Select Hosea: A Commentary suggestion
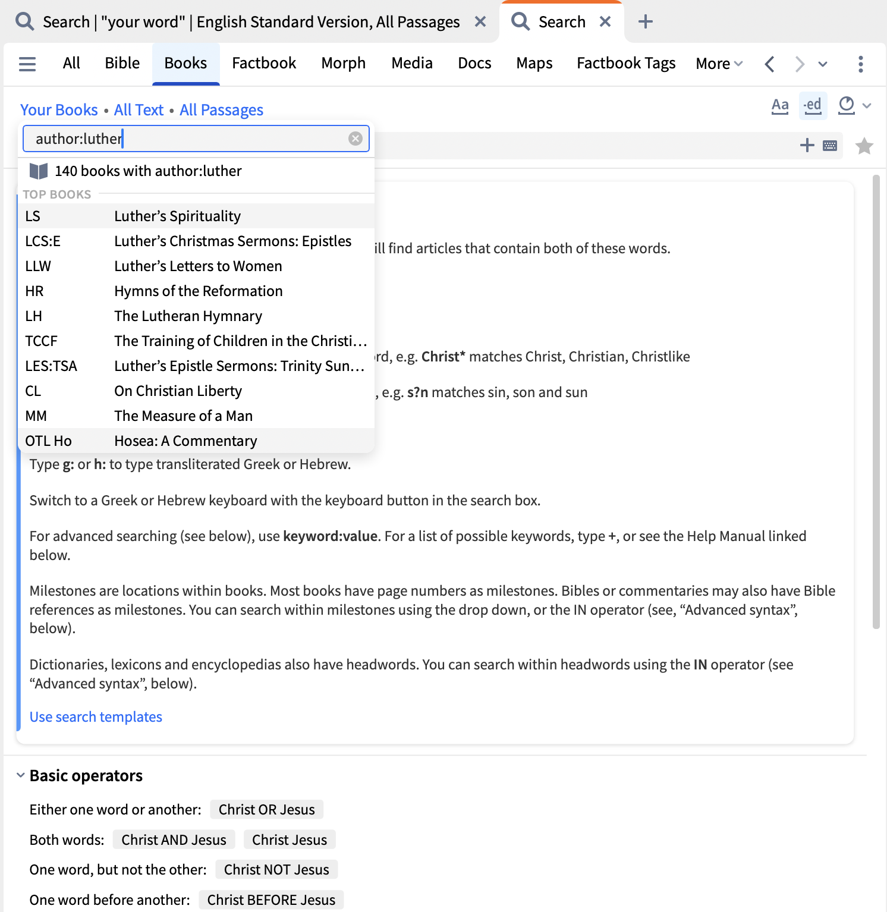Screen dimensions: 887x912 click(196, 441)
